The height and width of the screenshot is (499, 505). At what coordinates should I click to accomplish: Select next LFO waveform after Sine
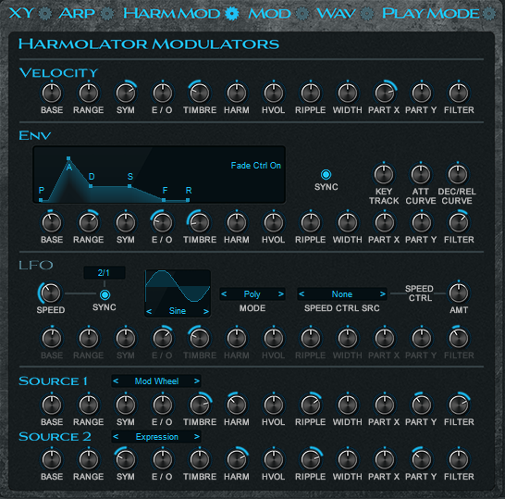coord(206,311)
